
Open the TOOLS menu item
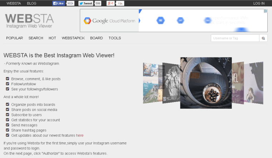point(115,38)
